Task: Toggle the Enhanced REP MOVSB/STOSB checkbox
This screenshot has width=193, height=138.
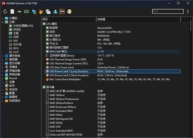Action: point(47,134)
